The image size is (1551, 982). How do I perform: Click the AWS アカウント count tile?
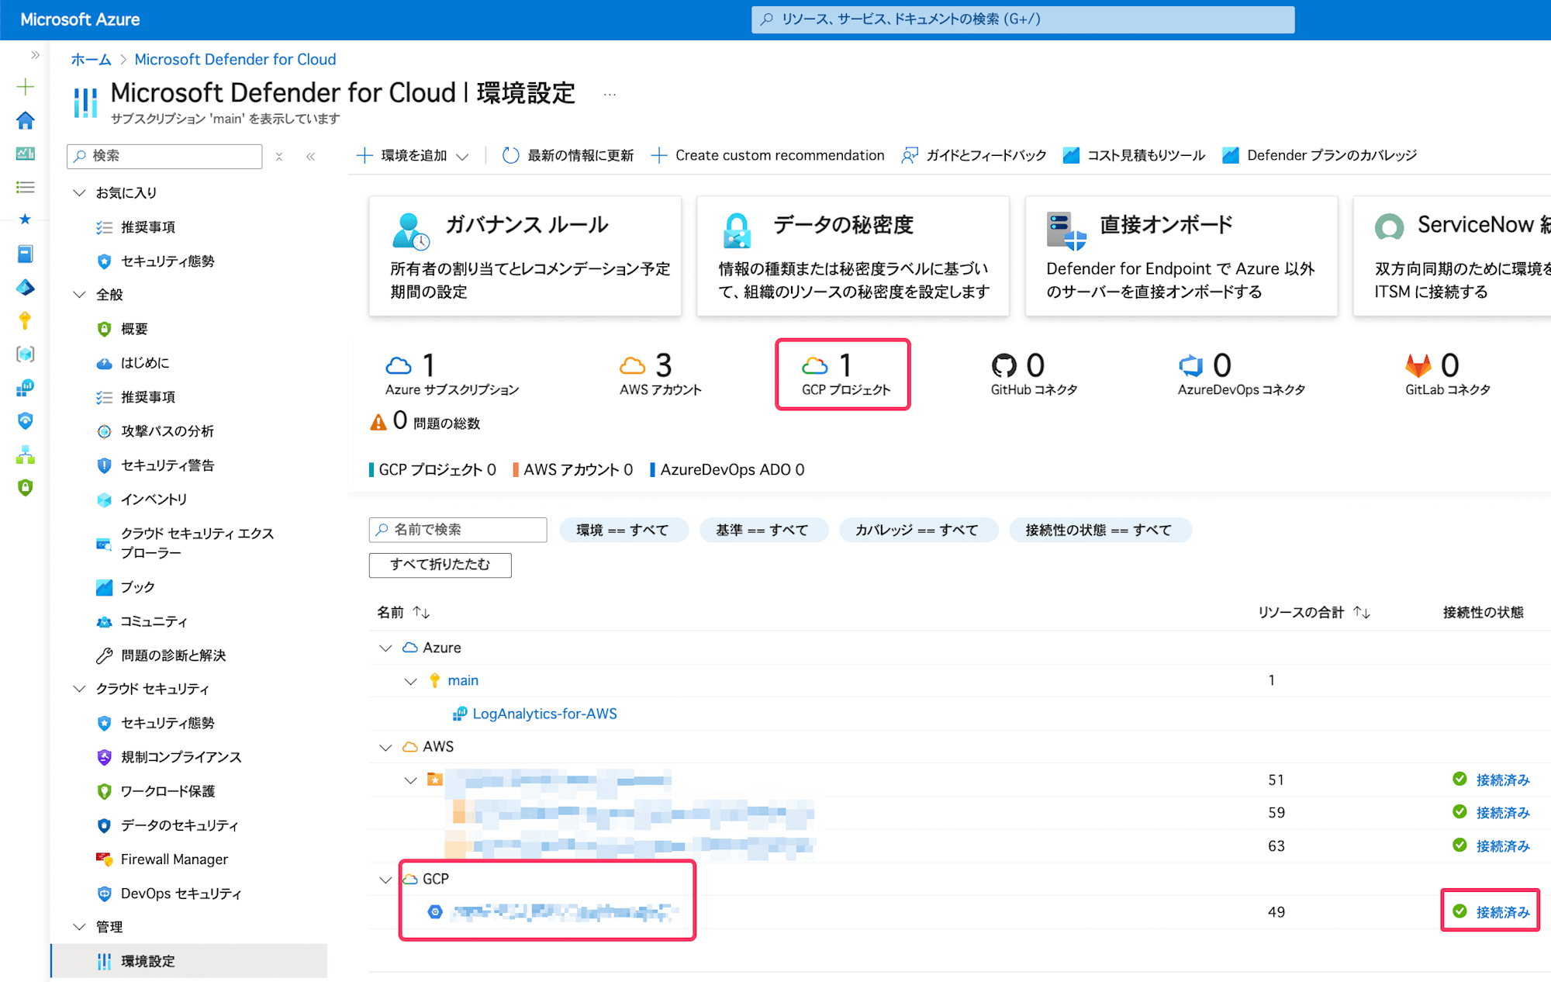point(661,374)
